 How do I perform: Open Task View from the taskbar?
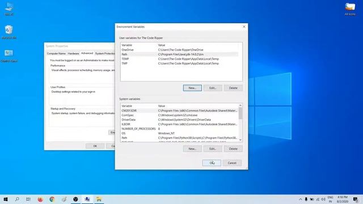[x=28, y=199]
